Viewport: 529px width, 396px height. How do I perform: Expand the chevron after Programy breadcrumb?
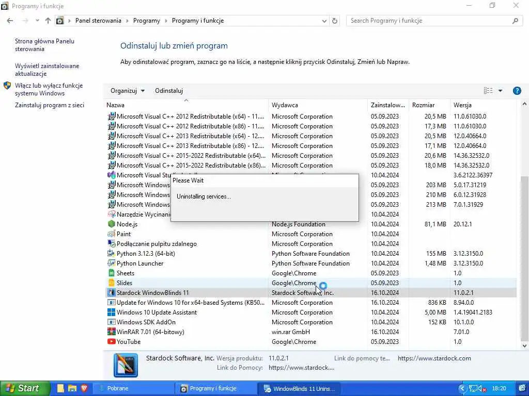coord(166,21)
